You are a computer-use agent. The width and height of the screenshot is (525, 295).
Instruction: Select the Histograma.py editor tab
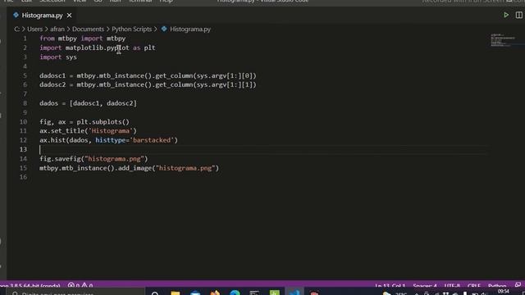pyautogui.click(x=42, y=16)
